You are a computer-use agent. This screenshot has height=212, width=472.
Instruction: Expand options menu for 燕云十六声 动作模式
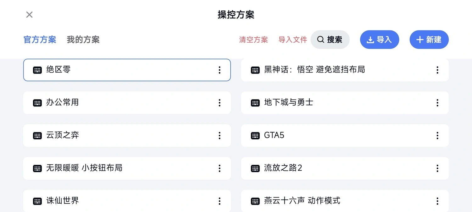(x=437, y=201)
